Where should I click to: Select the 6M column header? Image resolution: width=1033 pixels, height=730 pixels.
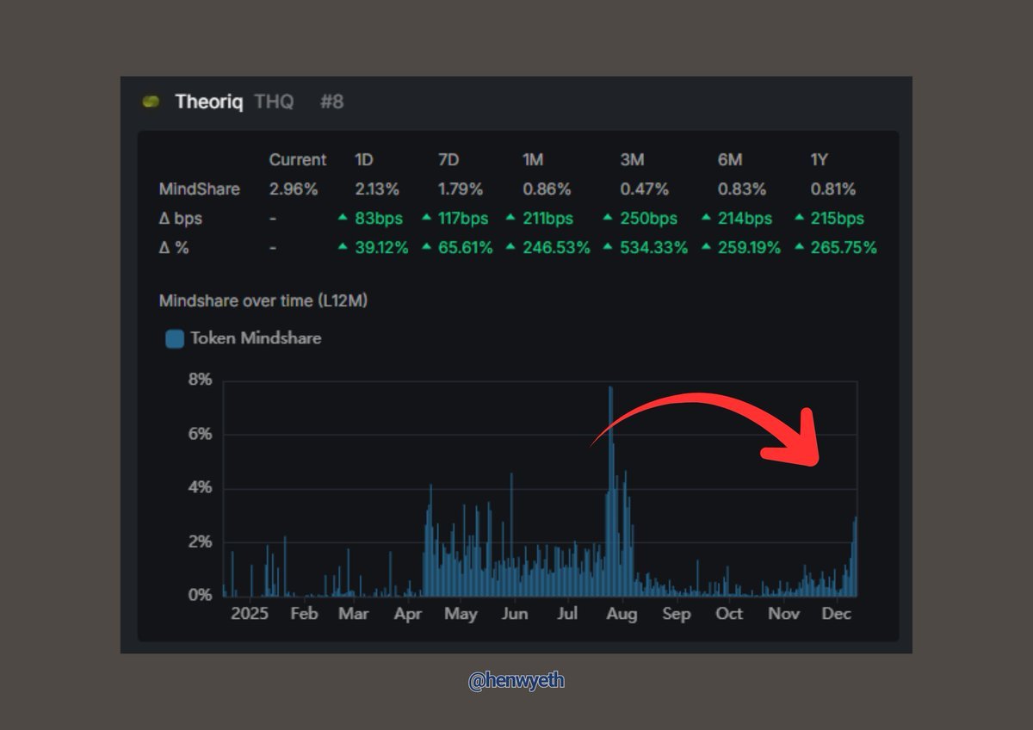click(x=730, y=159)
